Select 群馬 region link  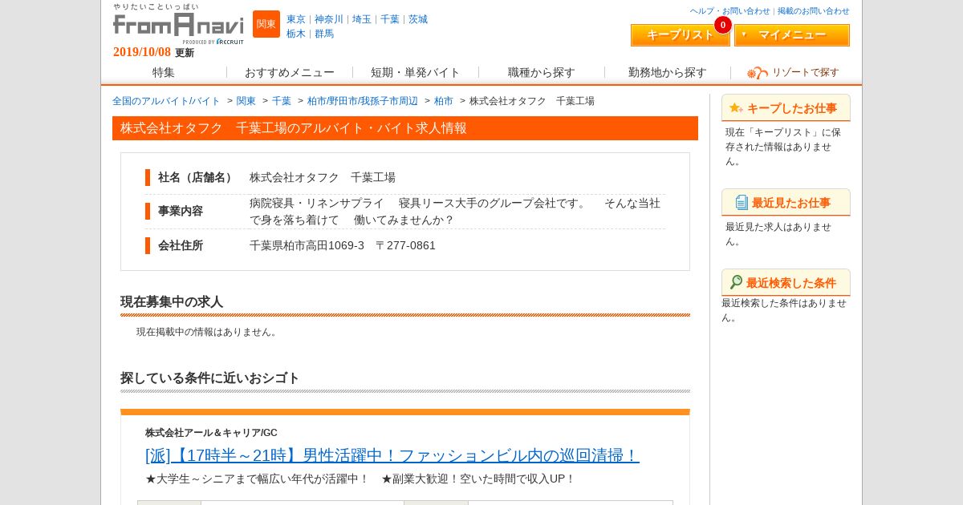324,34
